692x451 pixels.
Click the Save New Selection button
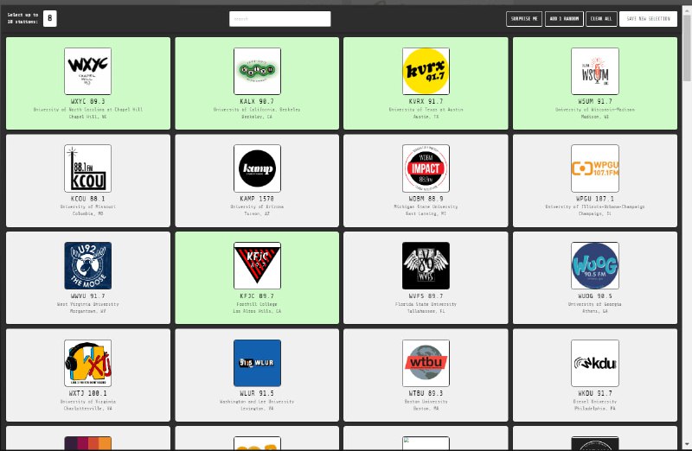[648, 18]
